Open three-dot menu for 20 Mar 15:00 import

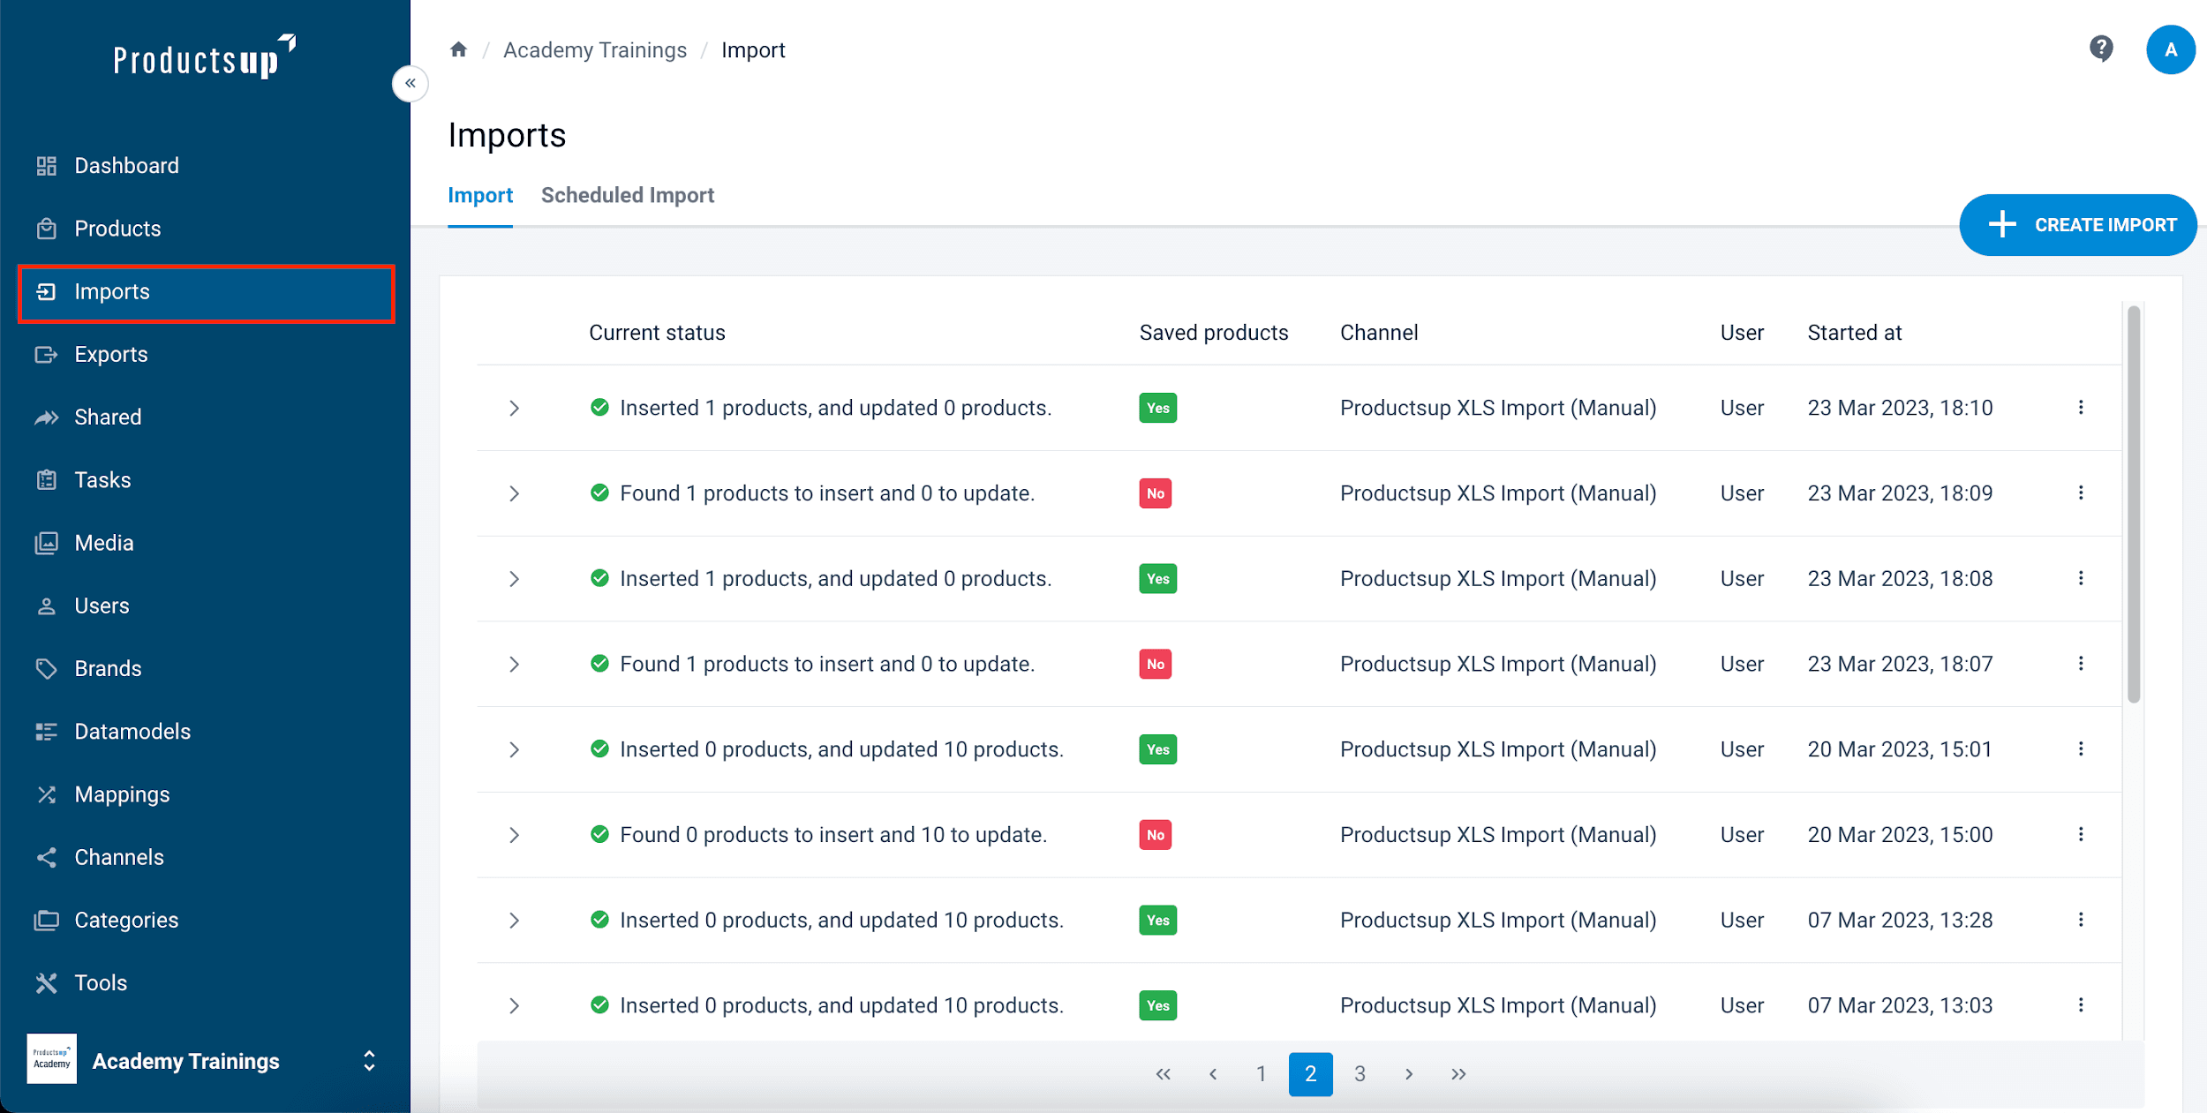click(x=2081, y=835)
